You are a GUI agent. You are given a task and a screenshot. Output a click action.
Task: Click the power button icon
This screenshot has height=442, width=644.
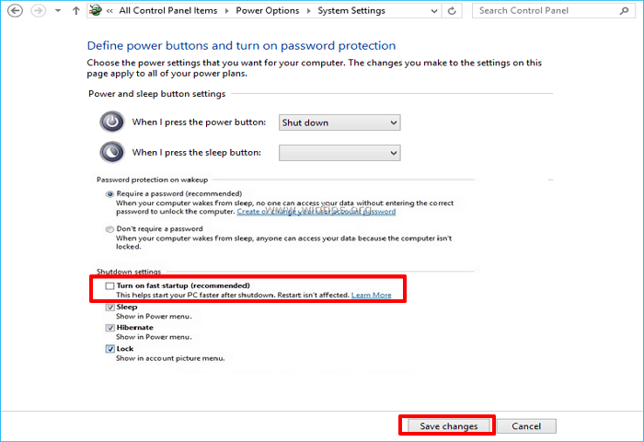(x=111, y=122)
